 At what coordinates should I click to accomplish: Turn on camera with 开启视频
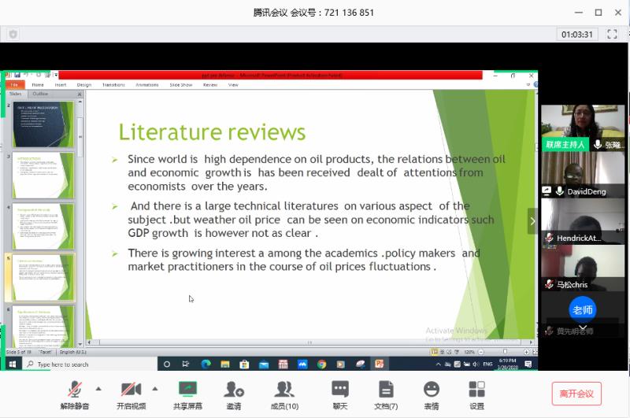tap(131, 394)
